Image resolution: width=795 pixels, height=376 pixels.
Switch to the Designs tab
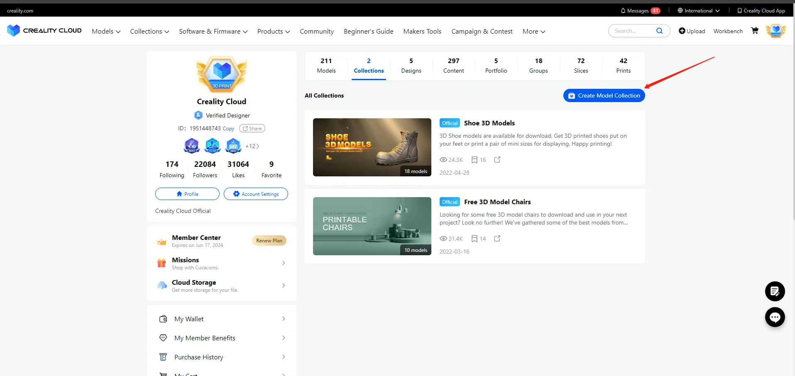tap(411, 66)
